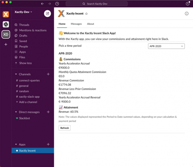Switch to the Messages tab

76,24
